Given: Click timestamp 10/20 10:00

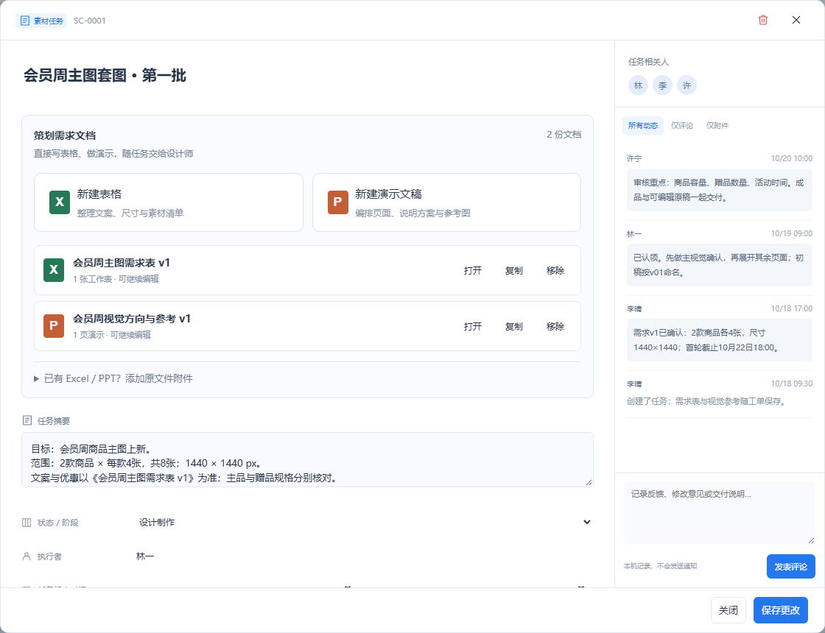Looking at the screenshot, I should 791,158.
